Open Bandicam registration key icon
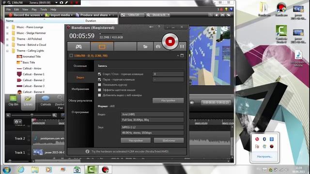 point(151,27)
